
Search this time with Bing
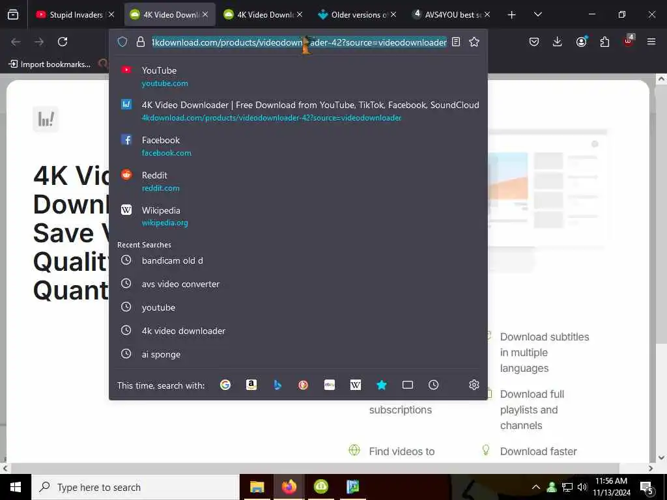[x=277, y=385]
